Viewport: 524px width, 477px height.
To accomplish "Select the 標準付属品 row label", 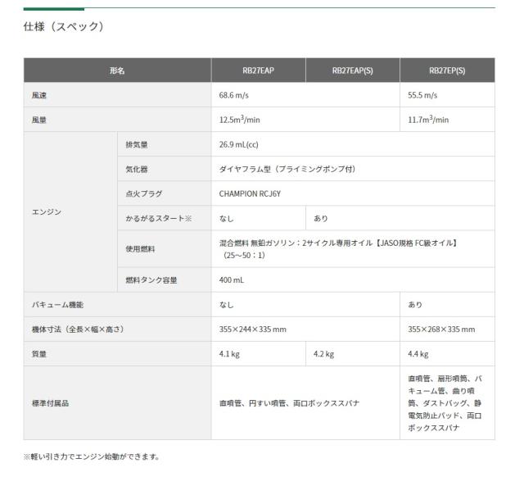I will [x=50, y=403].
